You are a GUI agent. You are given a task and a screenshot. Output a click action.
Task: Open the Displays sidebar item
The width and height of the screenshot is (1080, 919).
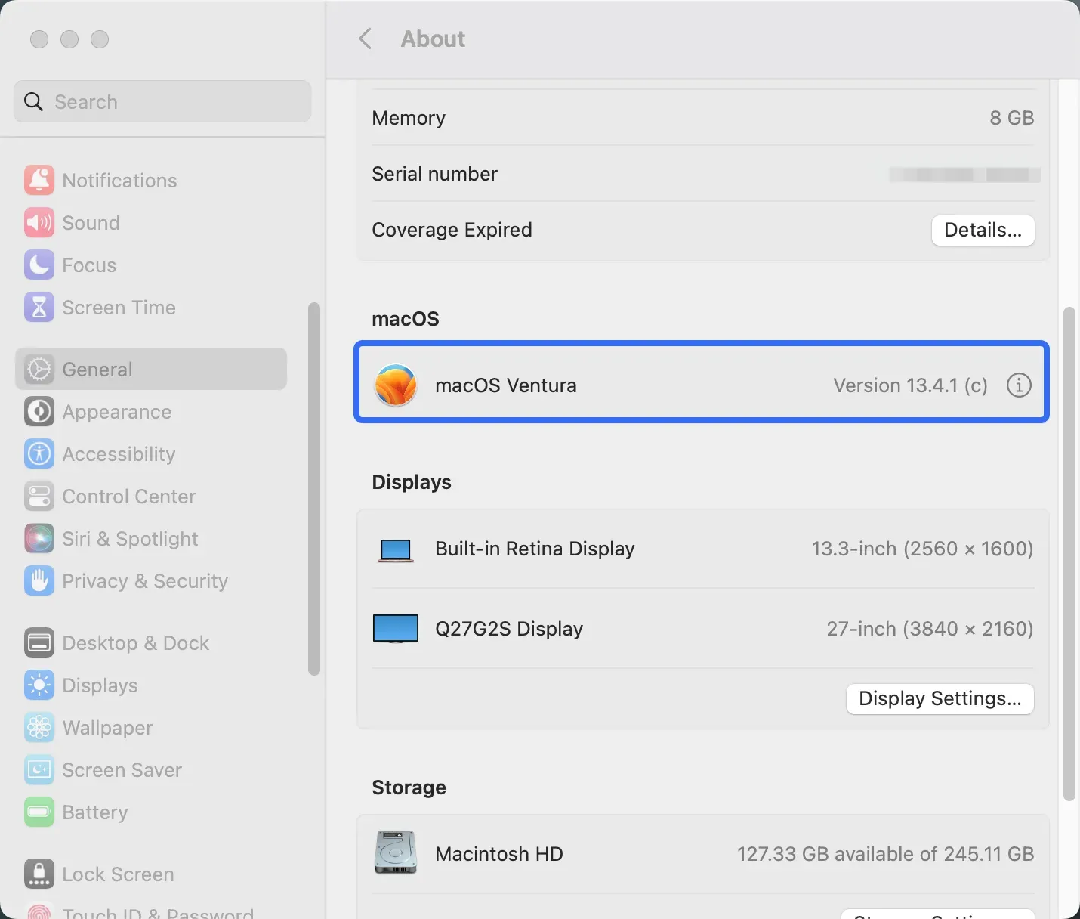click(x=151, y=685)
